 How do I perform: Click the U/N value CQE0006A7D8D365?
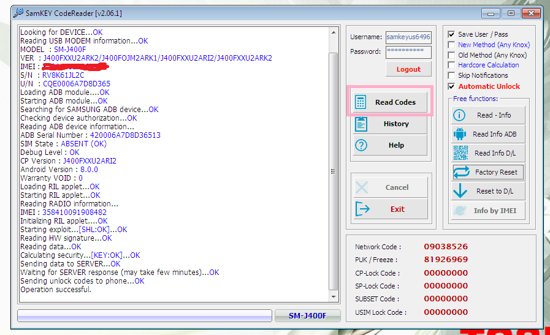[x=77, y=84]
